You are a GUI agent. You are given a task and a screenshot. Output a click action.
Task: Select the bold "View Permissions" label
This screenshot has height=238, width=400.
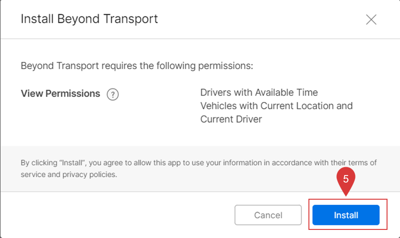(x=60, y=93)
